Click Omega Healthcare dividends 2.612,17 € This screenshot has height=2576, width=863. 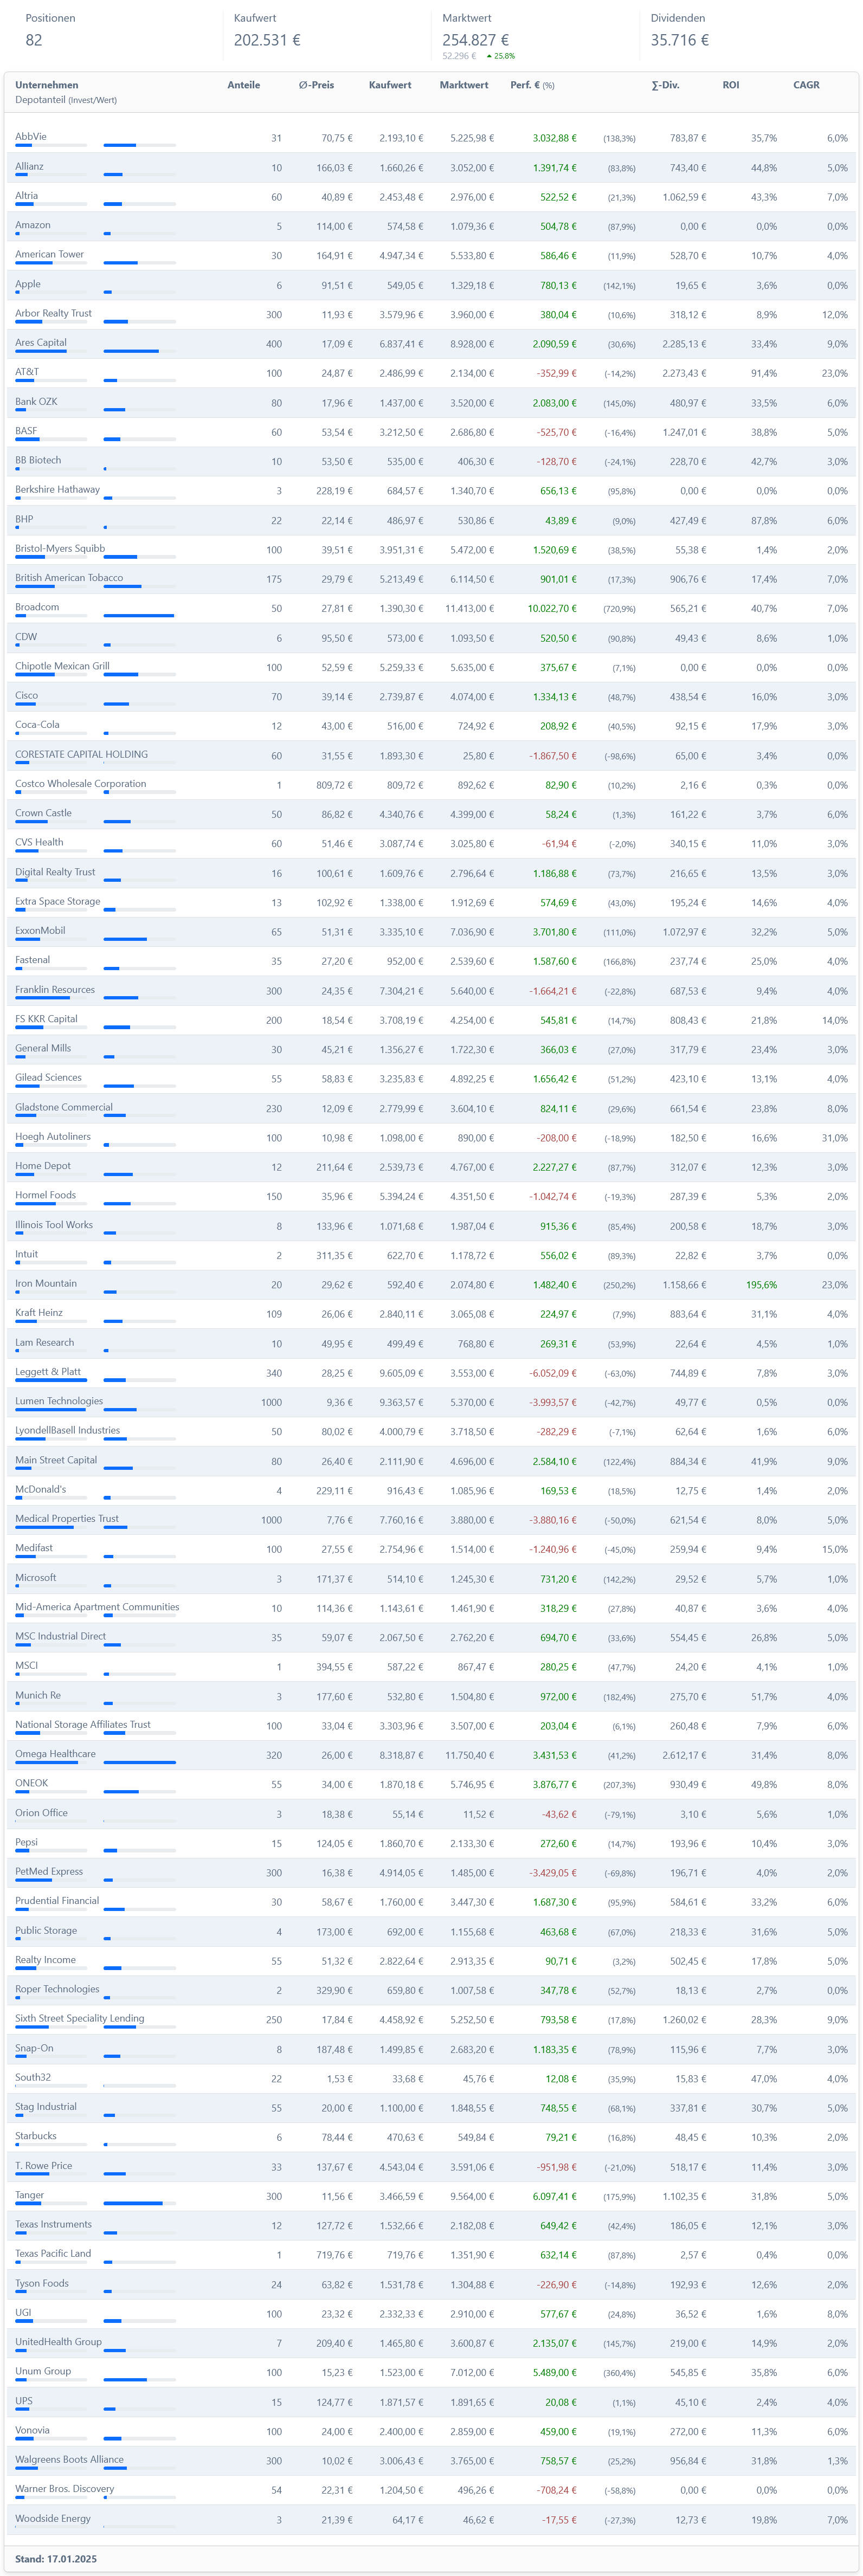[x=684, y=1756]
